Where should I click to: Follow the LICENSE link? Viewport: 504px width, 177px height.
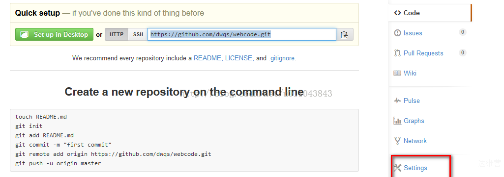[x=238, y=58]
